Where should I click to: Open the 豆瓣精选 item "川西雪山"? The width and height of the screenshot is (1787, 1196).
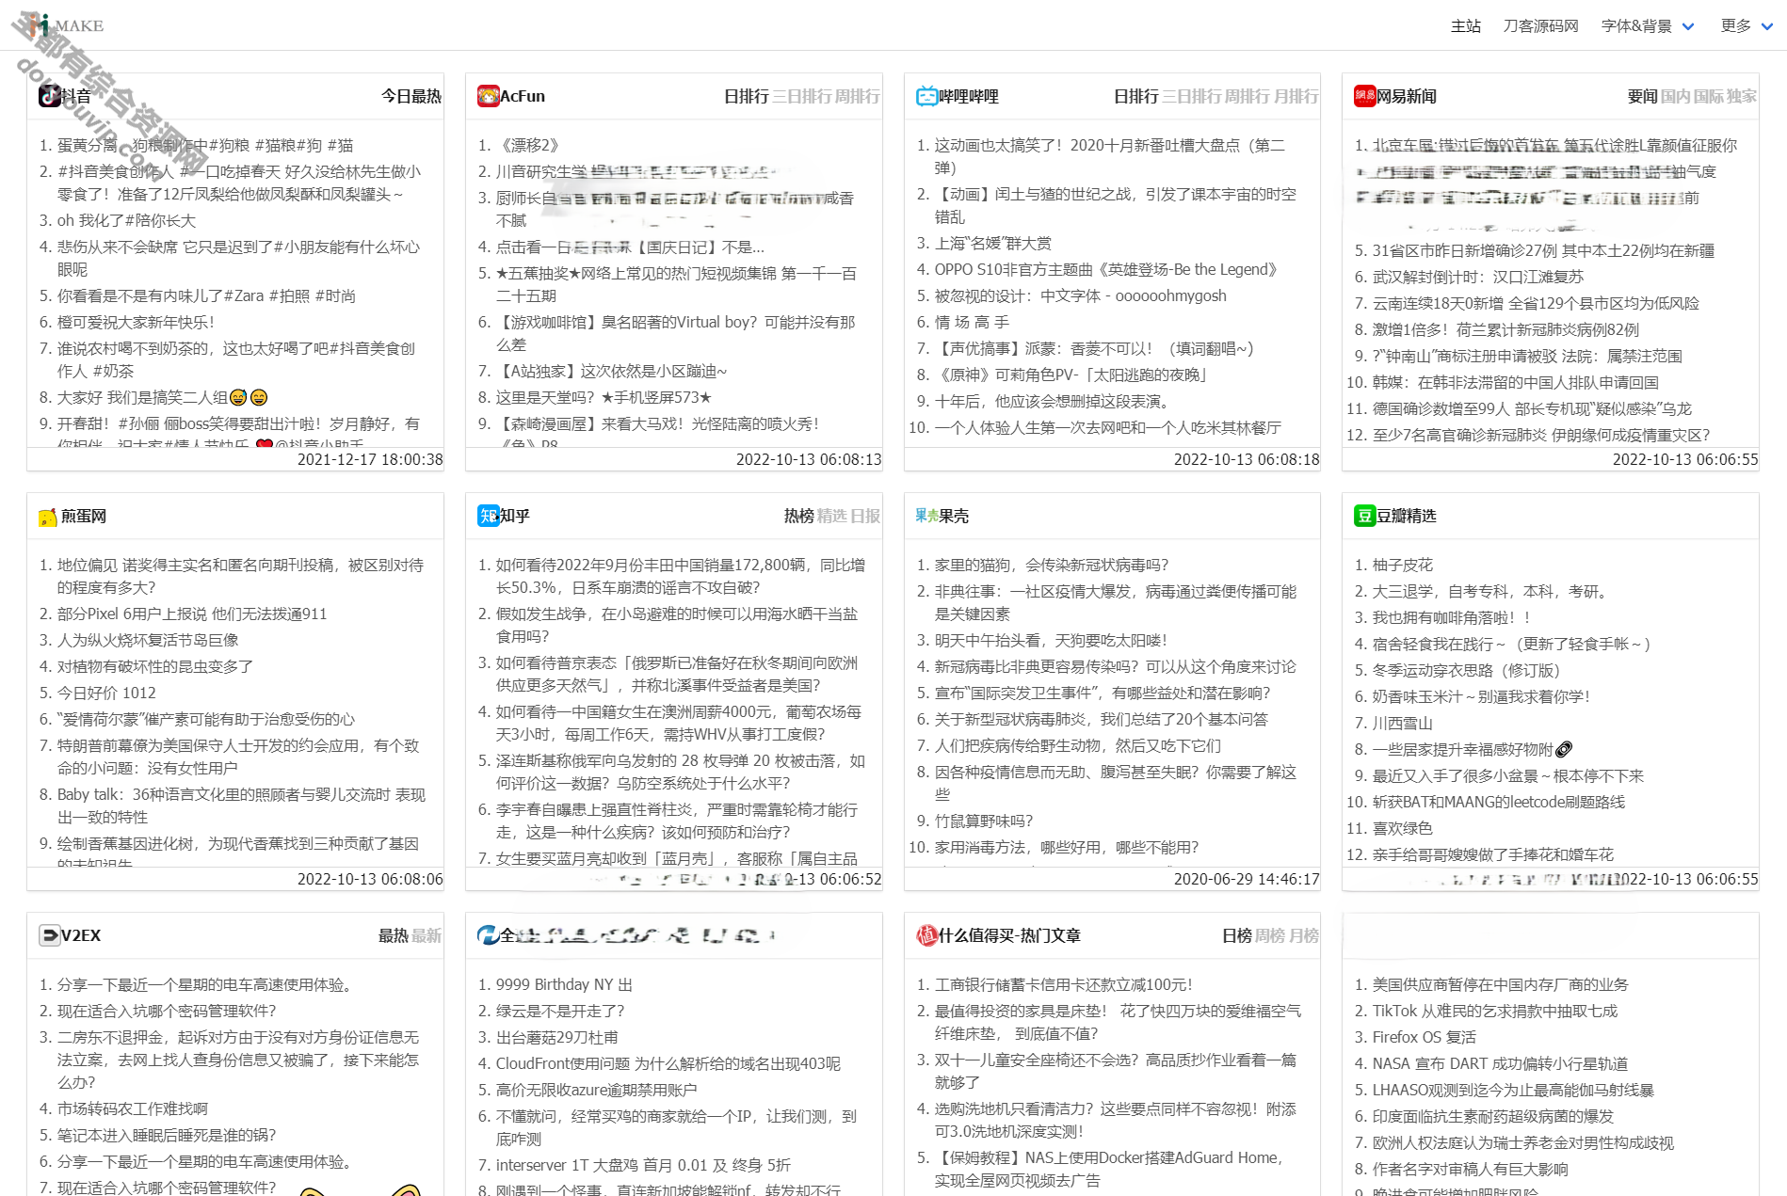[x=1403, y=723]
